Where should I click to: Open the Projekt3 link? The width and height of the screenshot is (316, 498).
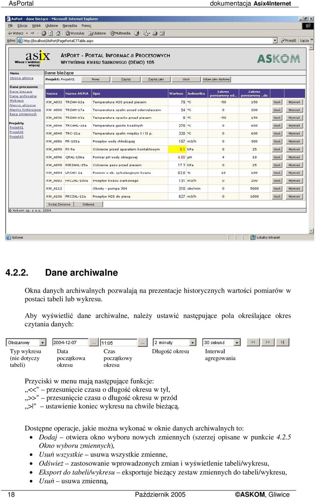[16, 137]
